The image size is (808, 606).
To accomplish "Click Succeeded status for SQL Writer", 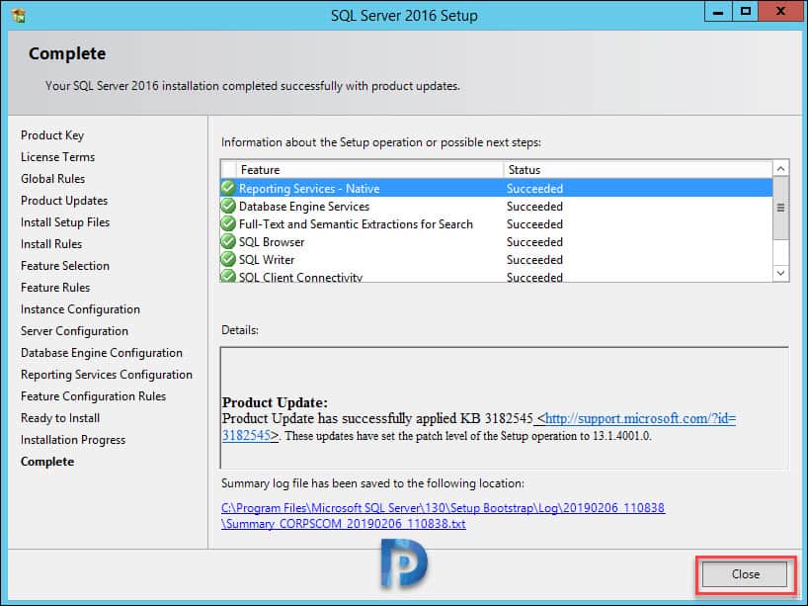I will click(x=534, y=259).
